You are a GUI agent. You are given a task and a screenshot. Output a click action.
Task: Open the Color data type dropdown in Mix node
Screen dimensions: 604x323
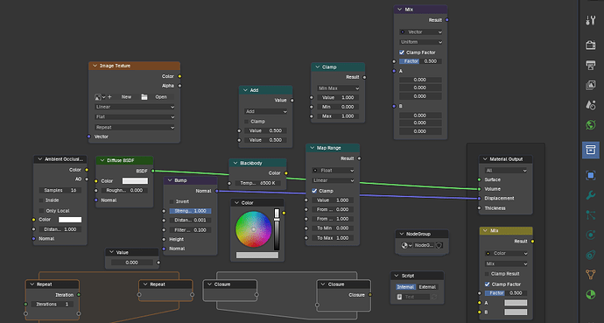click(x=506, y=253)
